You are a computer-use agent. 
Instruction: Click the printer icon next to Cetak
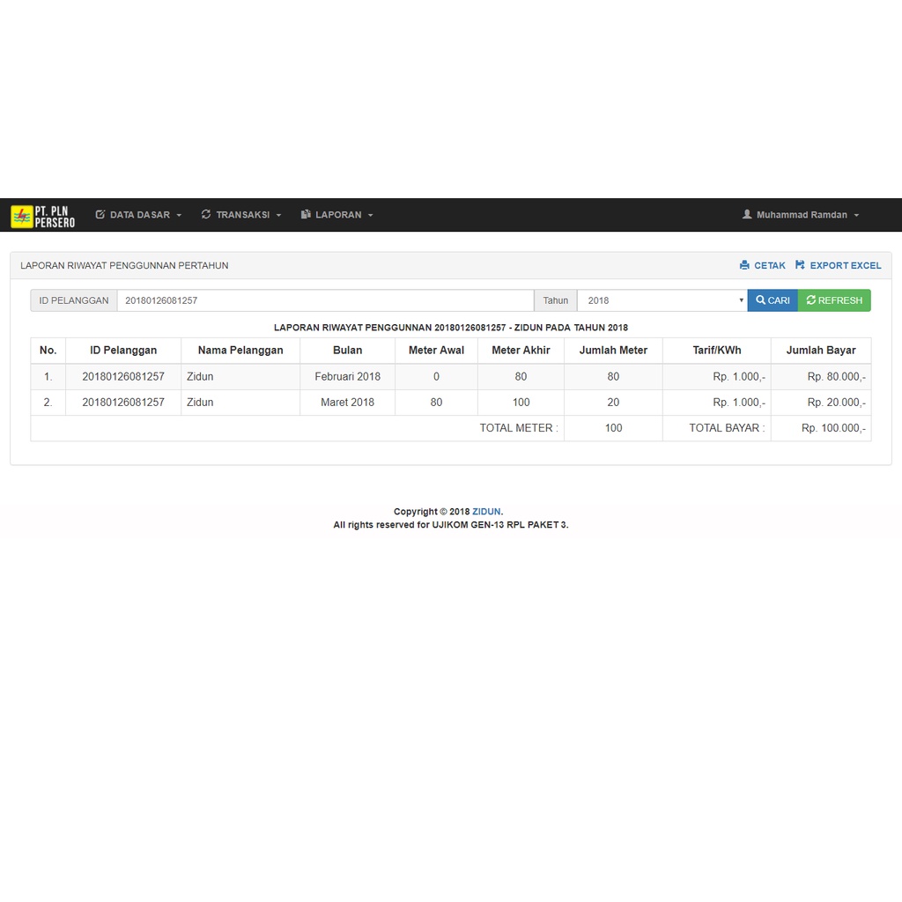tap(744, 265)
